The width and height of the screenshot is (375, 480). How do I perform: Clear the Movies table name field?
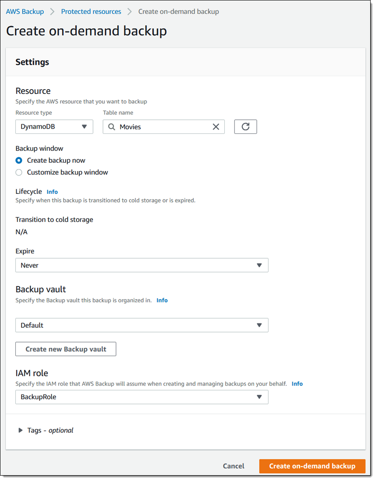[x=216, y=127]
